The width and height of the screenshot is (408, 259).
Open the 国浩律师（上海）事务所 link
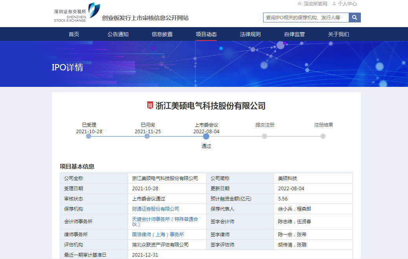(158, 235)
